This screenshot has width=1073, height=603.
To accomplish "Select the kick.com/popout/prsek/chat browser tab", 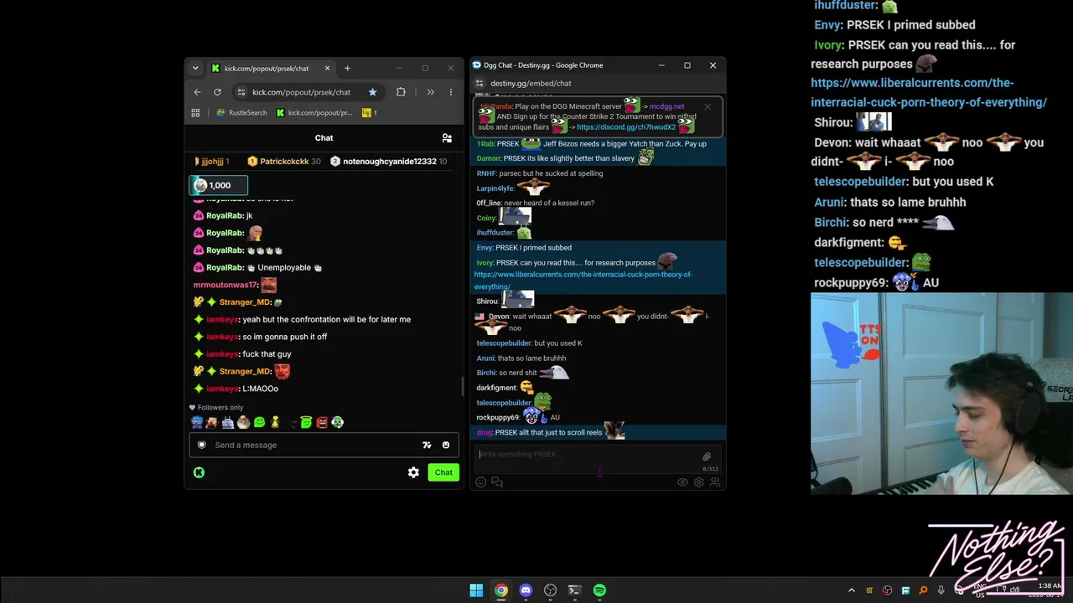I will [x=271, y=68].
